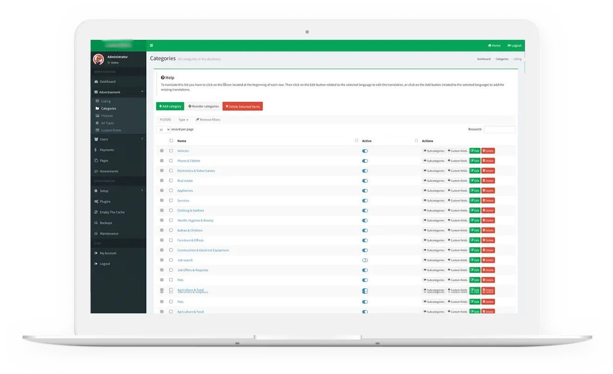Click the green Add category button
The height and width of the screenshot is (374, 613).
[x=170, y=106]
